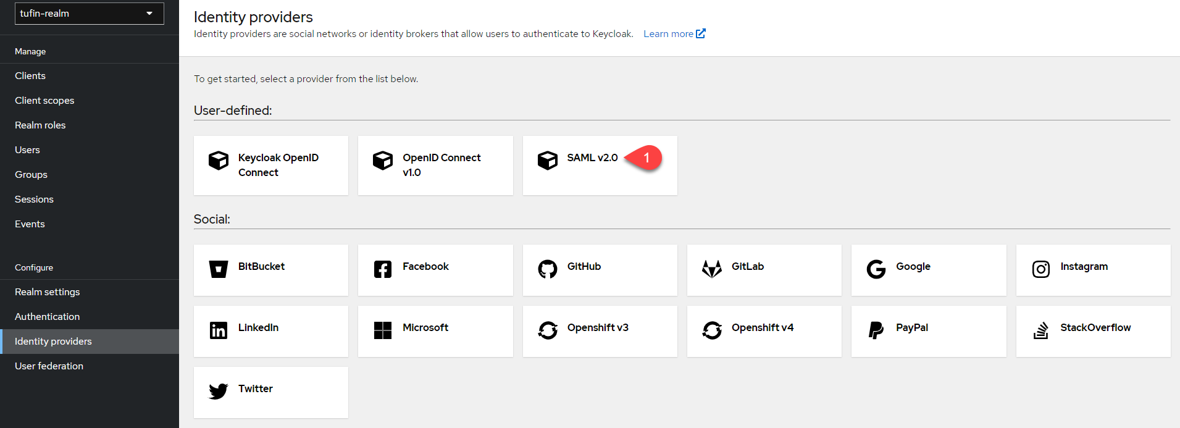Viewport: 1180px width, 428px height.
Task: Click the Instagram camera icon
Action: pyautogui.click(x=1040, y=269)
